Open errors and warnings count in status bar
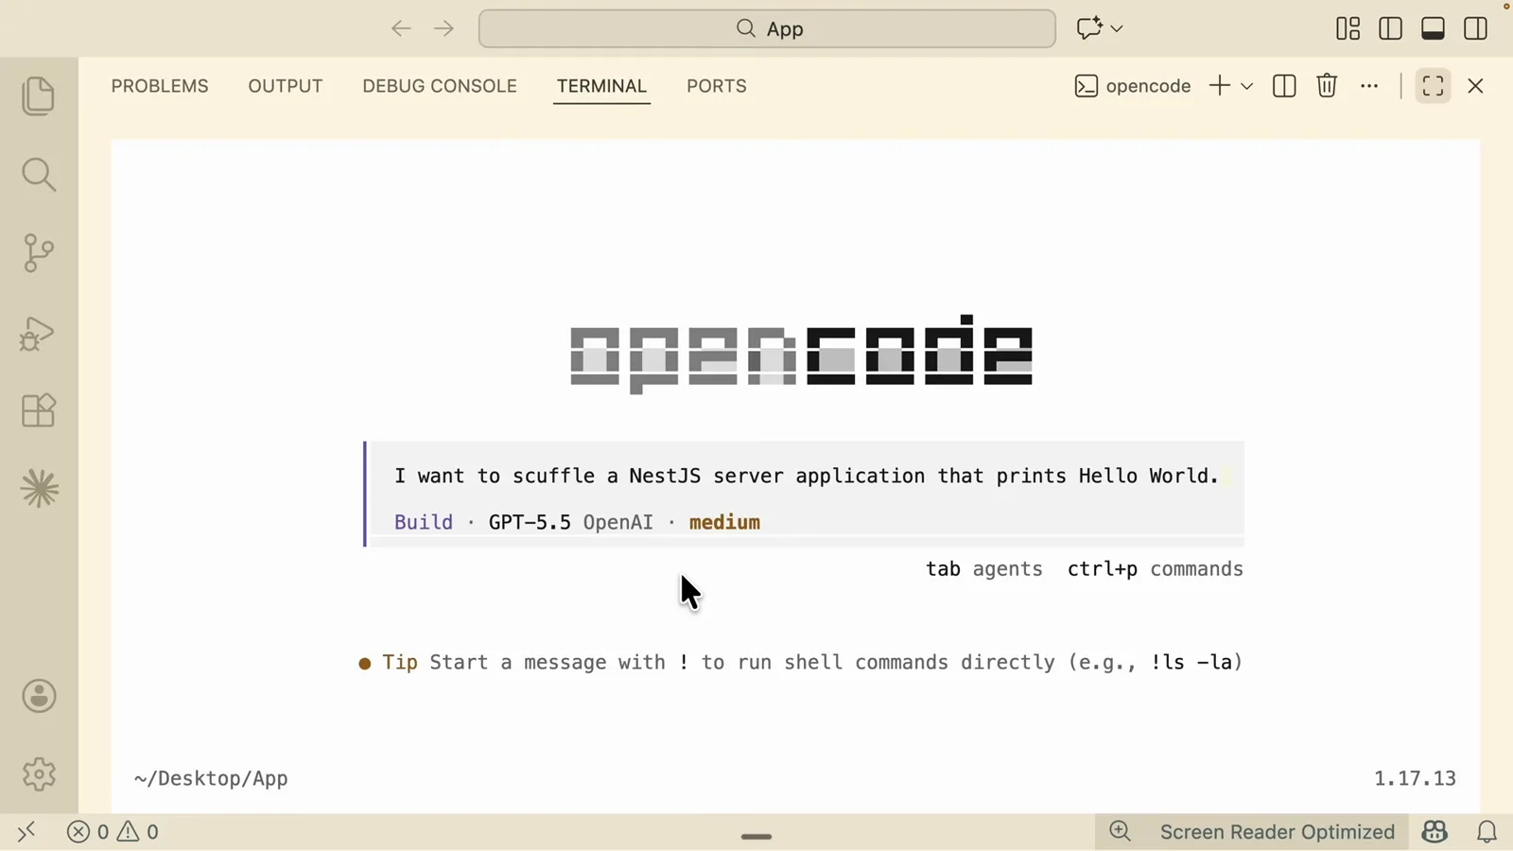This screenshot has width=1513, height=851. click(113, 832)
